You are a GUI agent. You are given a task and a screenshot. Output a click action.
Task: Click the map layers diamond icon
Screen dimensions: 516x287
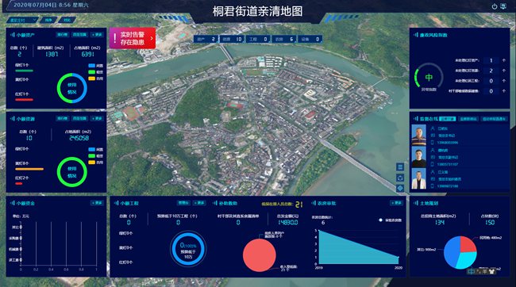point(400,189)
